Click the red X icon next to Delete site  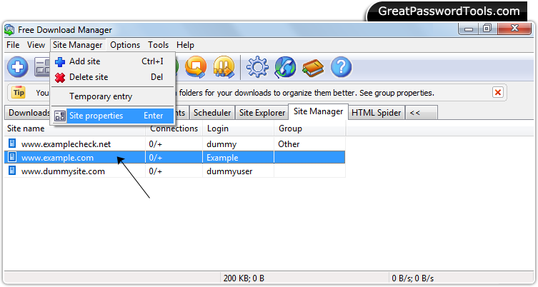tap(60, 78)
